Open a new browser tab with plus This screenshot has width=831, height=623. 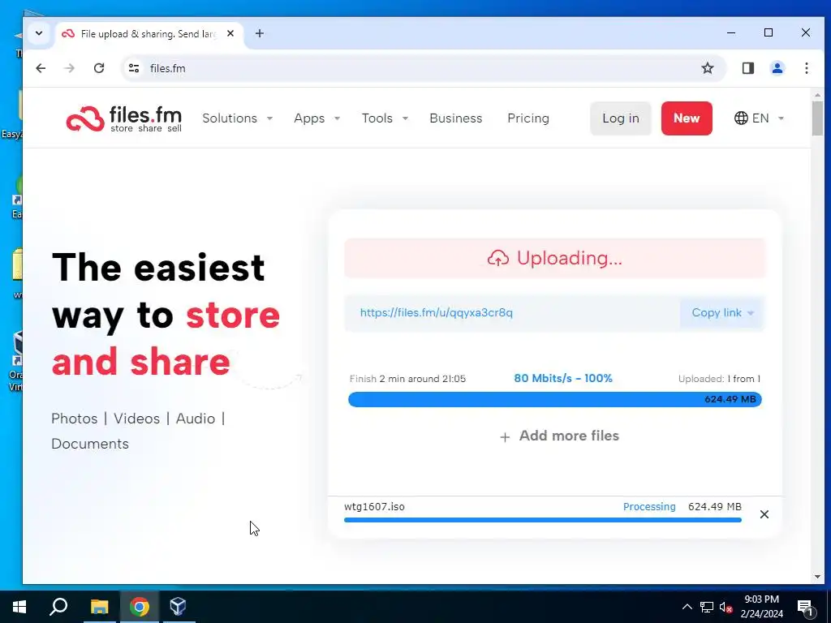(x=259, y=33)
